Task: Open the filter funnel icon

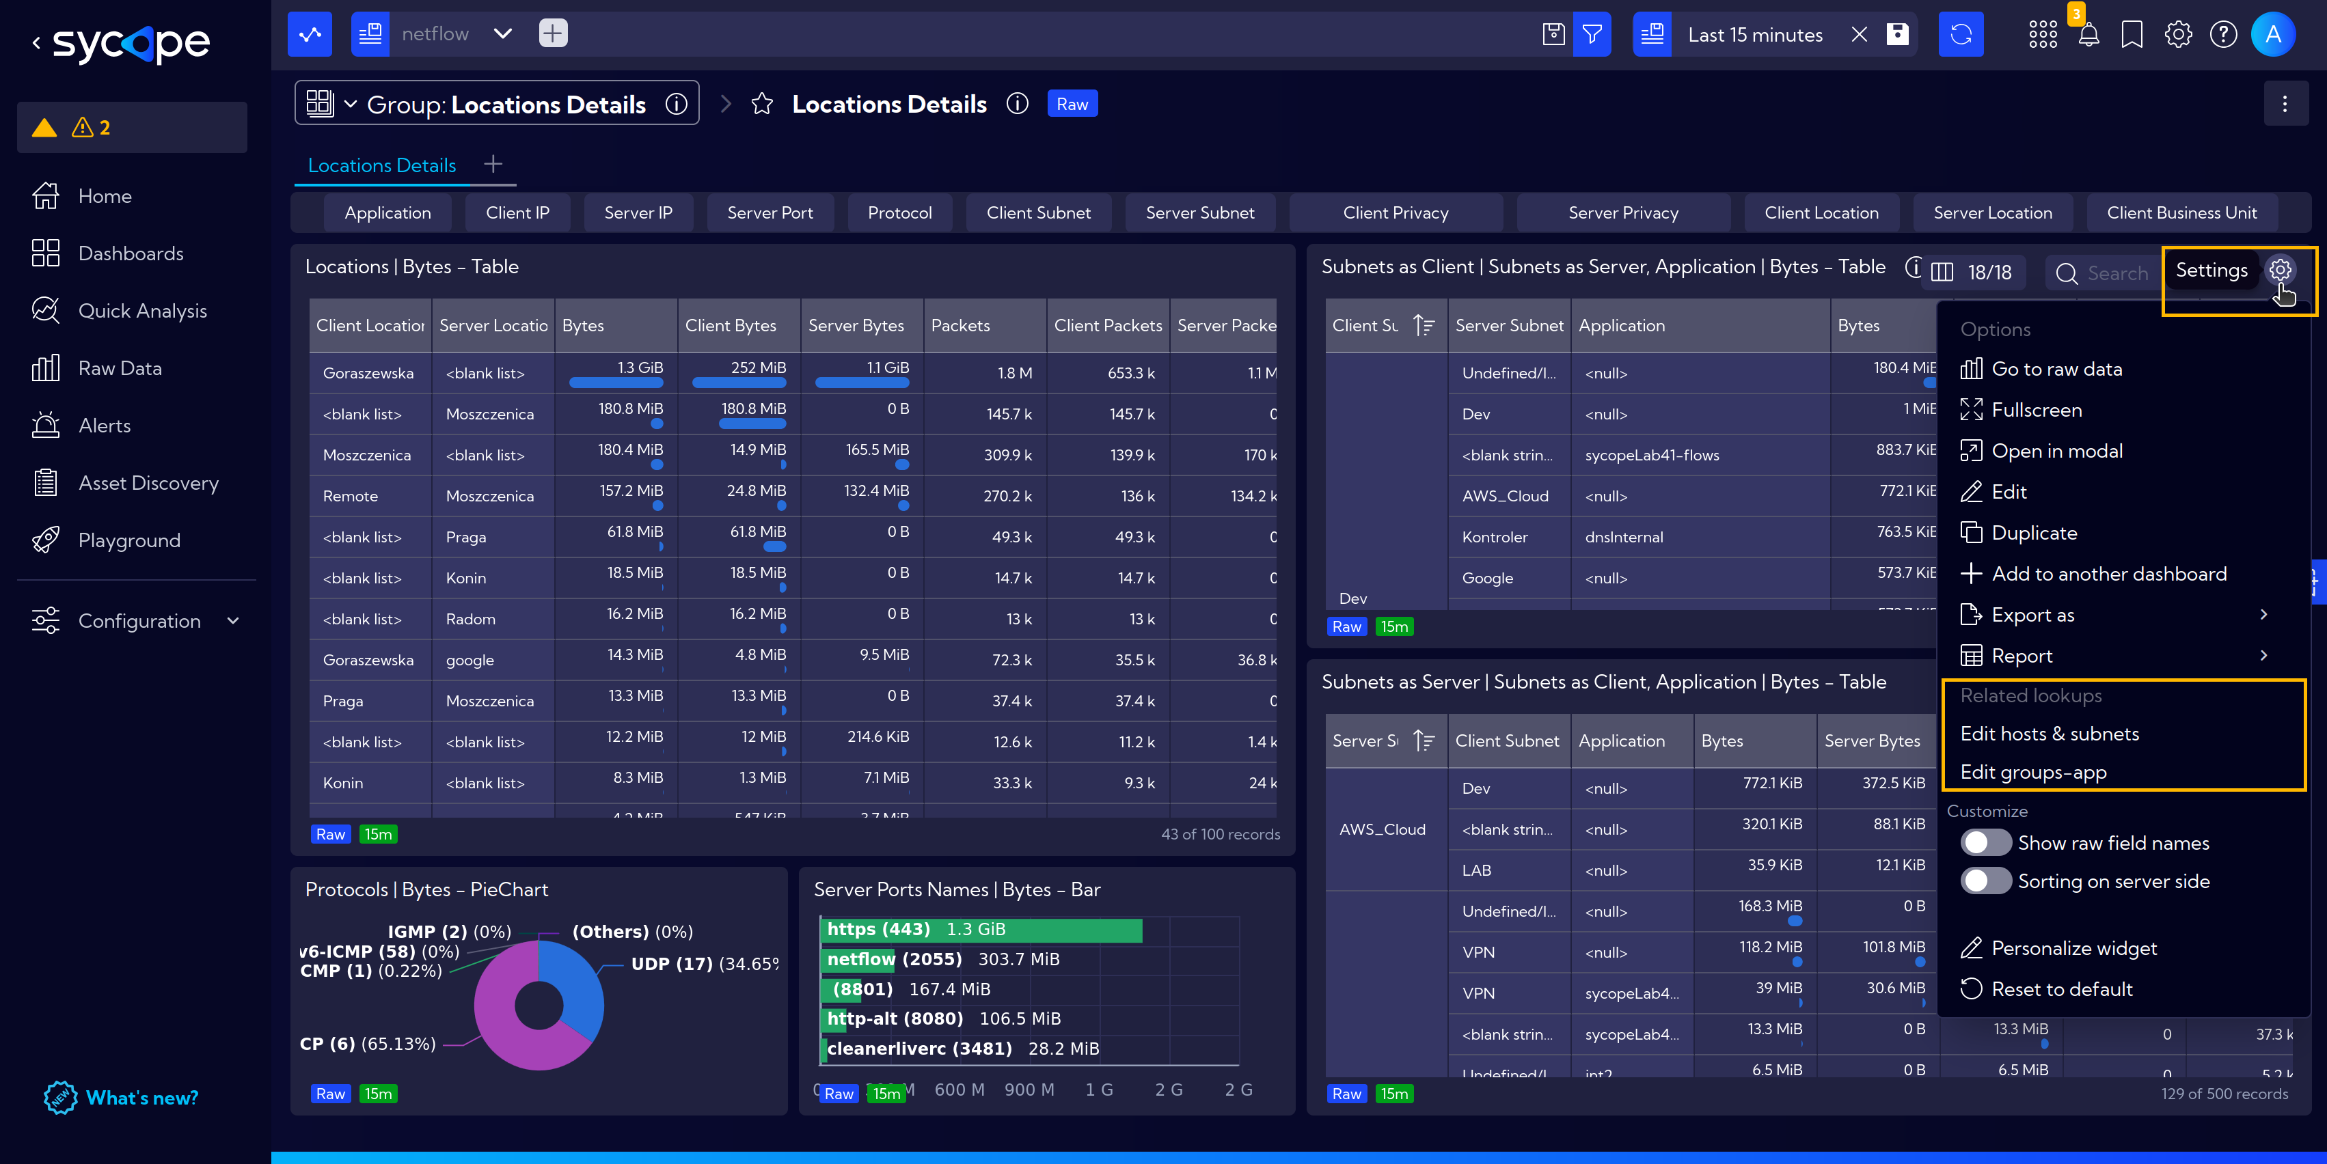Action: [1592, 34]
